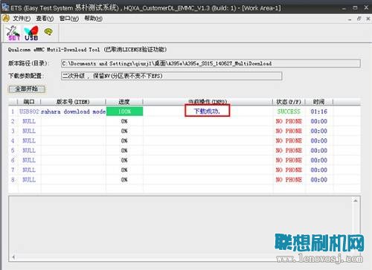372x270 pixels.
Task: Click the NO PHONE status in row 5
Action: (289, 150)
